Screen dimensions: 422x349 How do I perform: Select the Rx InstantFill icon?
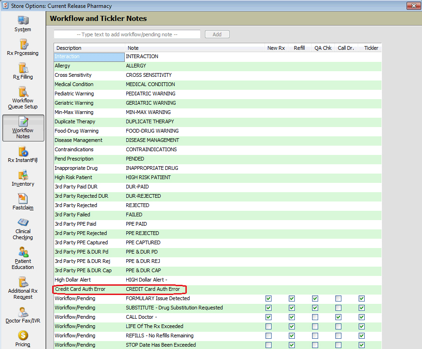click(23, 152)
